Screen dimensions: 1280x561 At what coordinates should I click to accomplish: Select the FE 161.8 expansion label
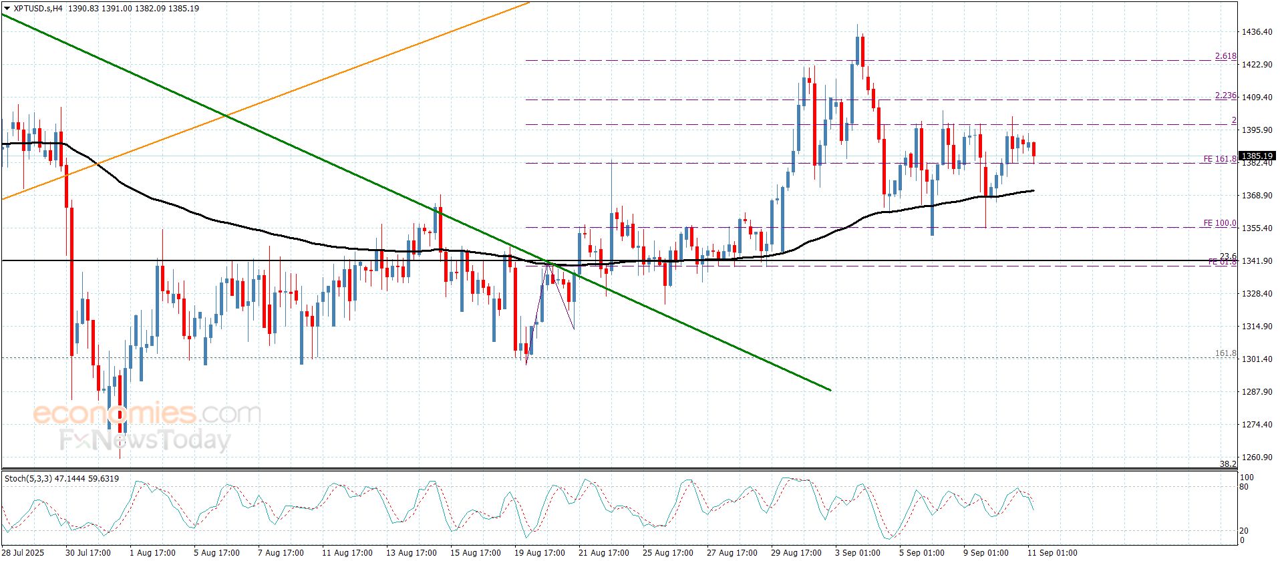1219,159
